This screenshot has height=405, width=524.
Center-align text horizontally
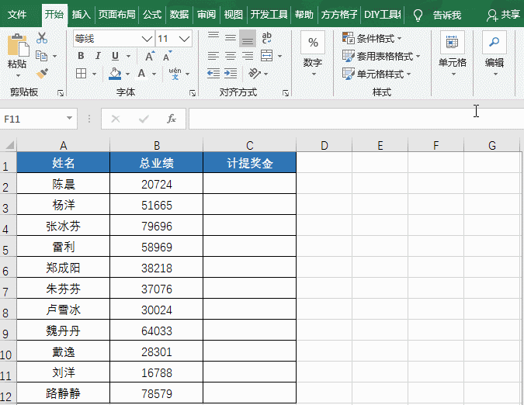[230, 56]
